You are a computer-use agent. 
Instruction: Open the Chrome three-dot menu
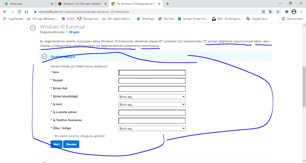point(301,12)
